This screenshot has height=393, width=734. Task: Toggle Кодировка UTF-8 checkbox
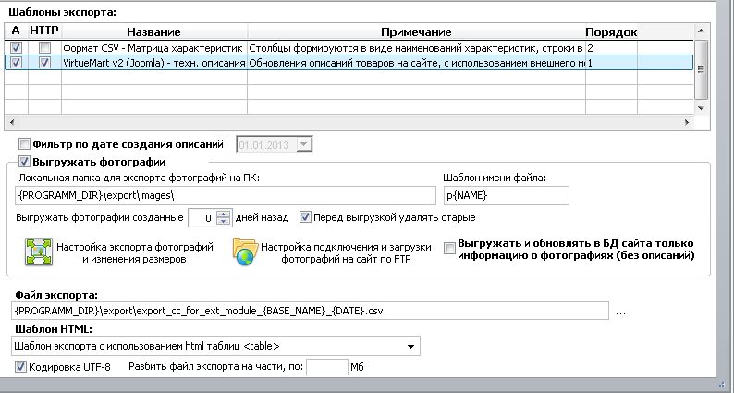click(20, 367)
